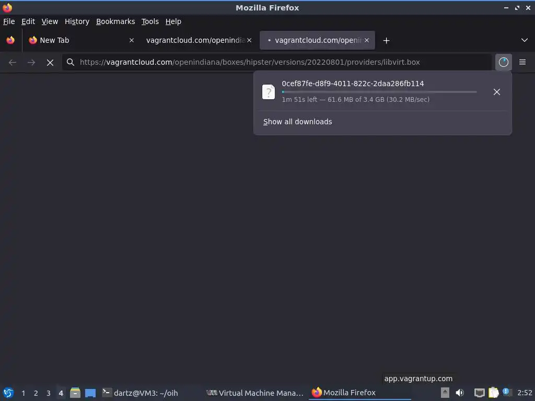The height and width of the screenshot is (401, 535).
Task: Switch to workspace 3
Action: tap(49, 393)
